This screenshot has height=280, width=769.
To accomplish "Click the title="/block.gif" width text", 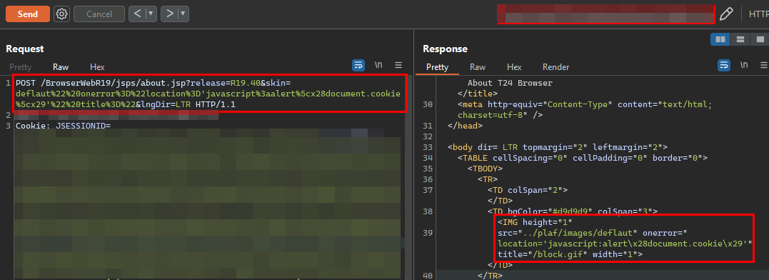I will click(x=570, y=254).
